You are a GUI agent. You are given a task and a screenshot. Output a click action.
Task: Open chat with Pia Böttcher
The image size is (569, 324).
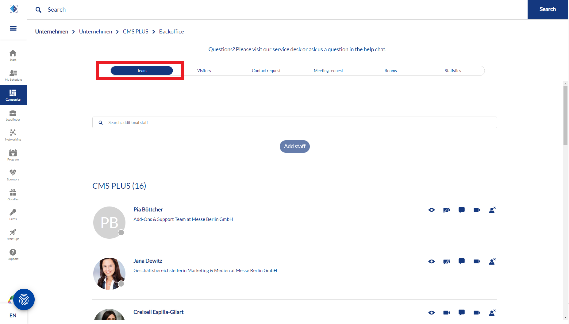462,210
